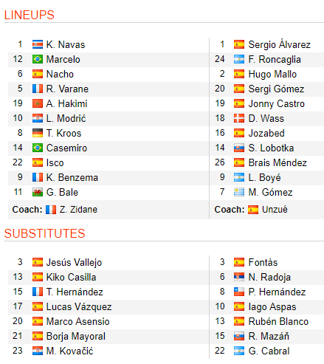Open Iago Aspas substitute link

coord(272,307)
